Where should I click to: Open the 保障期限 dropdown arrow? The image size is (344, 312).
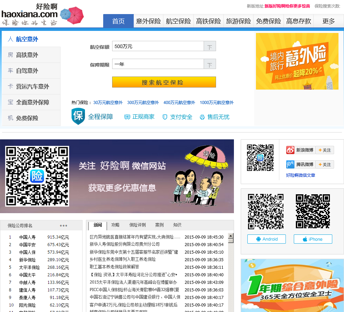tap(210, 64)
